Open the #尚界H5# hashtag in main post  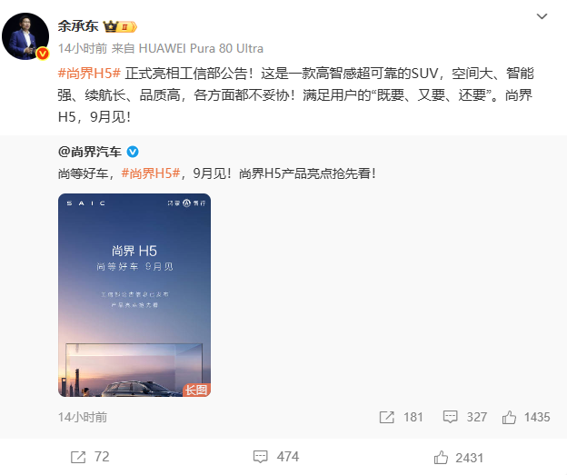(89, 74)
